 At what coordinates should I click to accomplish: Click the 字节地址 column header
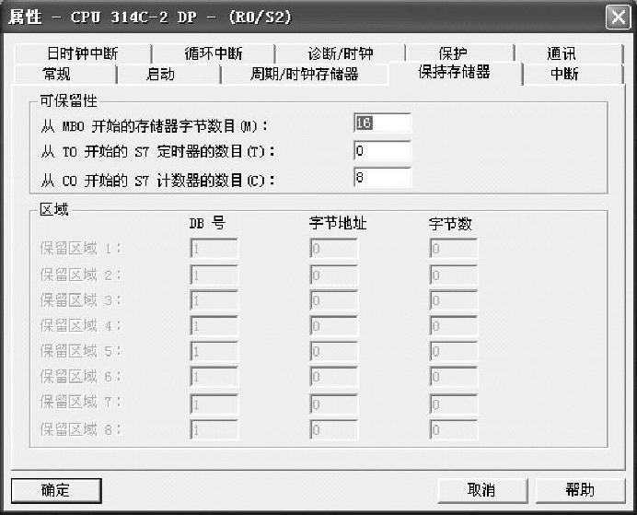(x=338, y=223)
